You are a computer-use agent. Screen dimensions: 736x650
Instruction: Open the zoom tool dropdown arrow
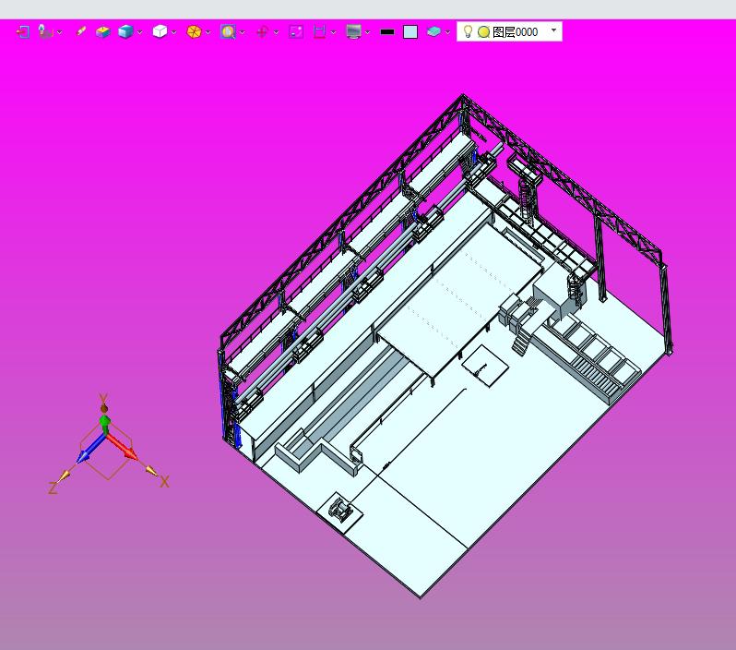pyautogui.click(x=243, y=32)
